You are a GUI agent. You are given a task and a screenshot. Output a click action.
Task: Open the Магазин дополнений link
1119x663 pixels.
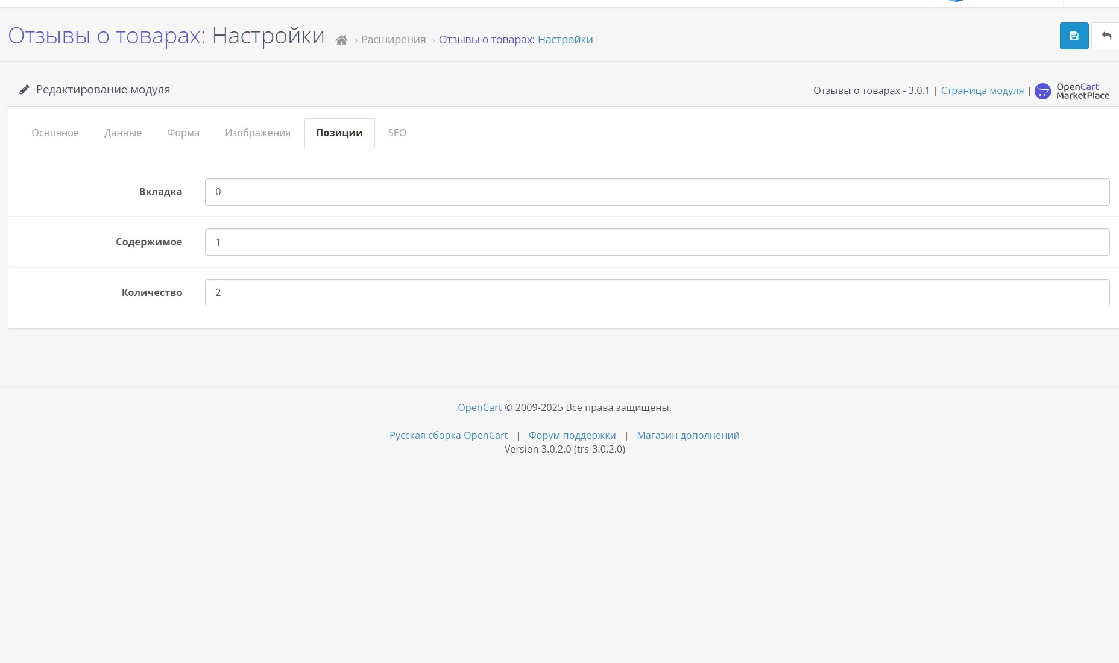pyautogui.click(x=688, y=435)
